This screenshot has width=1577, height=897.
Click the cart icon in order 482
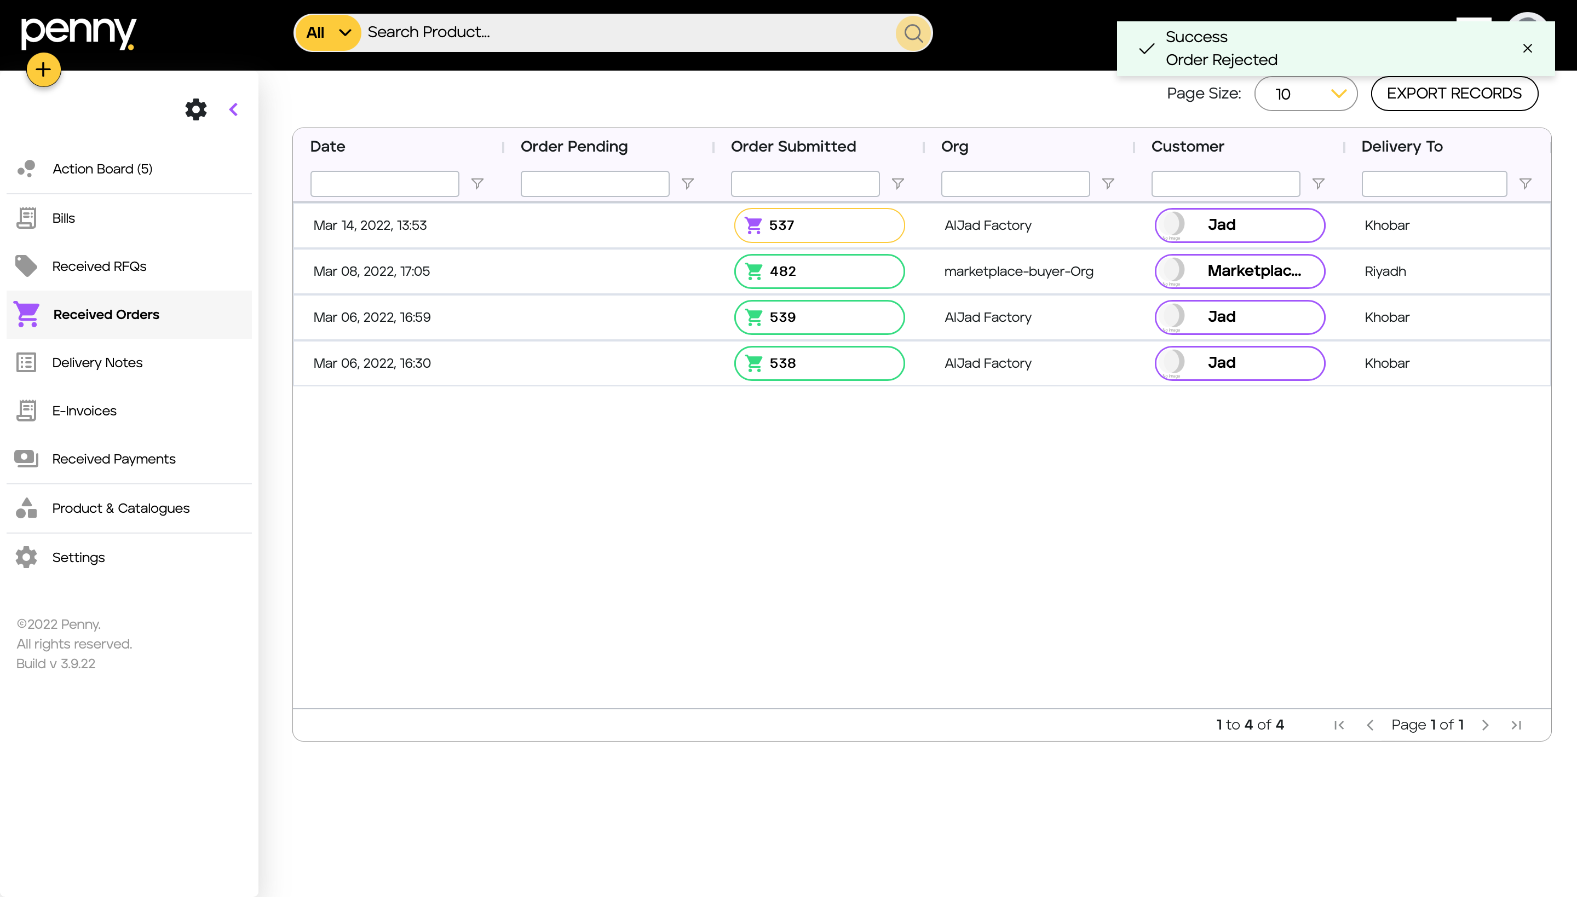pos(753,271)
